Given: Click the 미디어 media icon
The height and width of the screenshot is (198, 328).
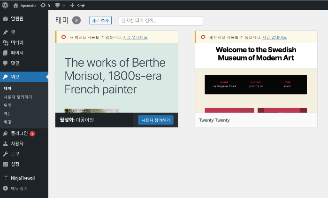Looking at the screenshot, I should (x=6, y=43).
